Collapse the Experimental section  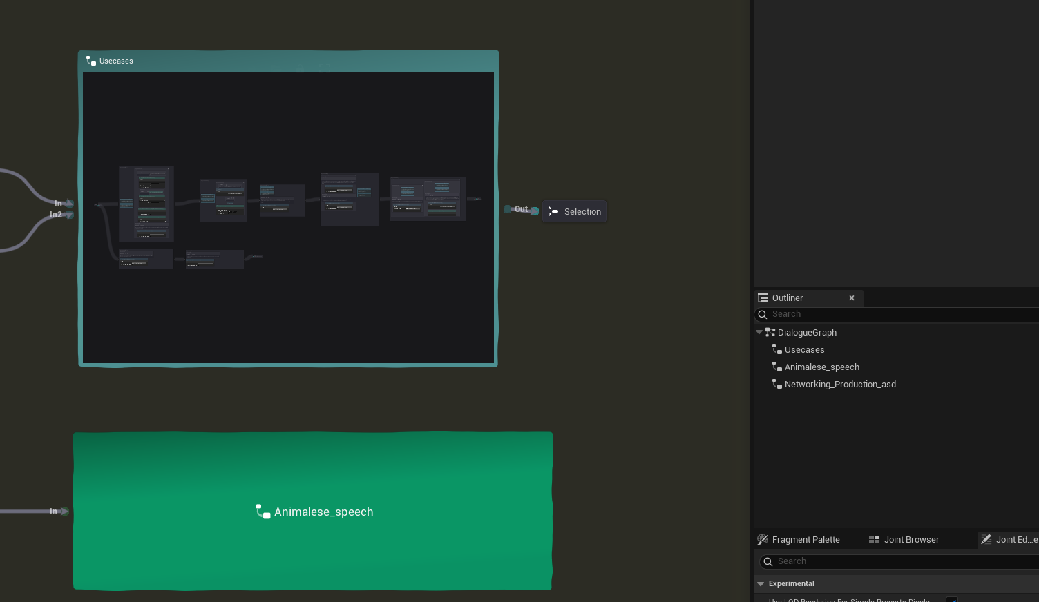coord(761,584)
